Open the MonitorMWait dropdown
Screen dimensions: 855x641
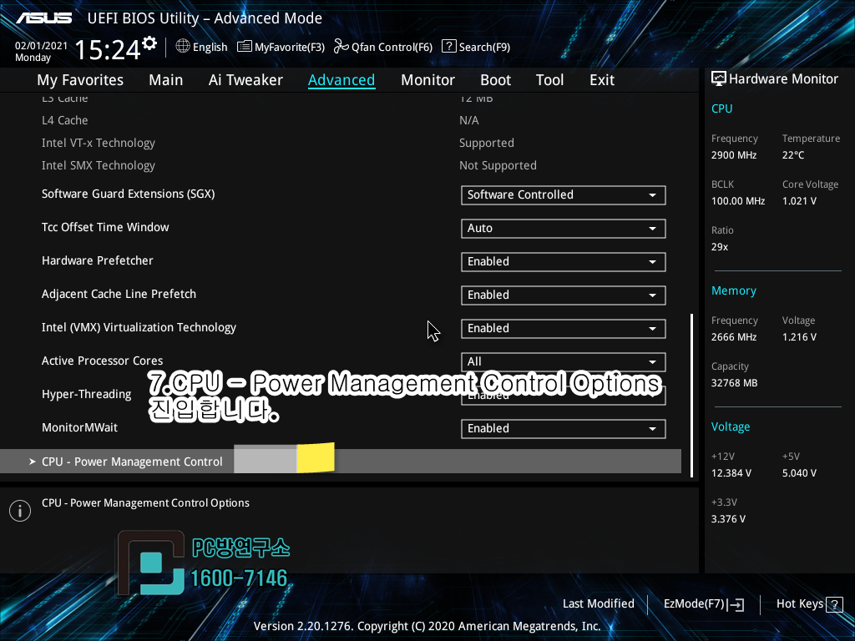564,429
